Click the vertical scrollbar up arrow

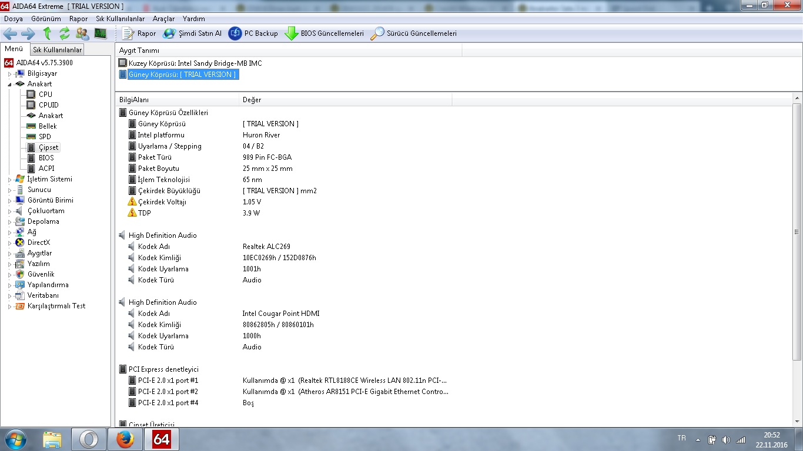tap(797, 99)
